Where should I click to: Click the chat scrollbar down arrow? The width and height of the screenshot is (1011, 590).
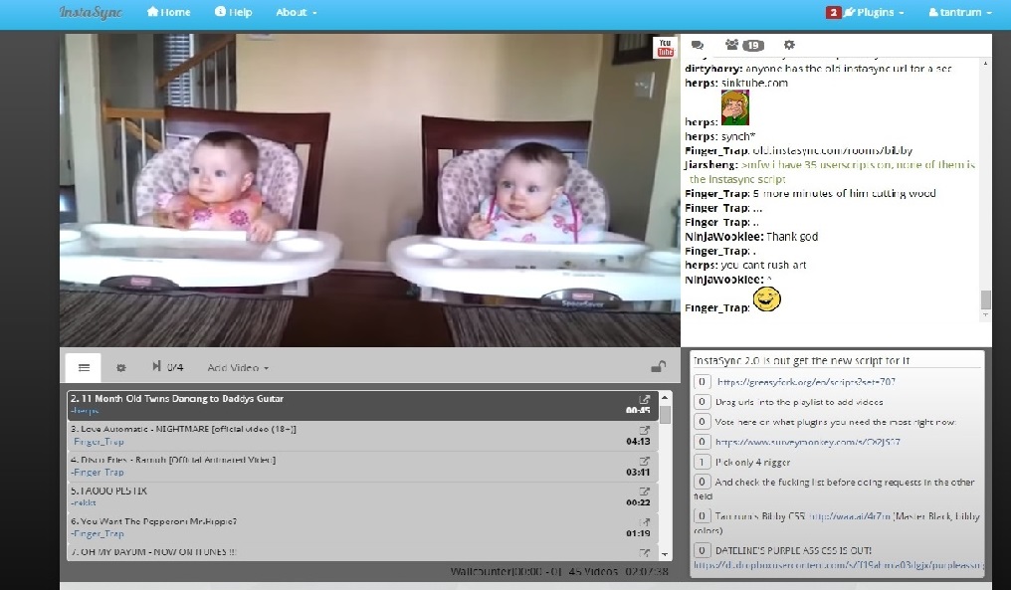click(x=985, y=314)
